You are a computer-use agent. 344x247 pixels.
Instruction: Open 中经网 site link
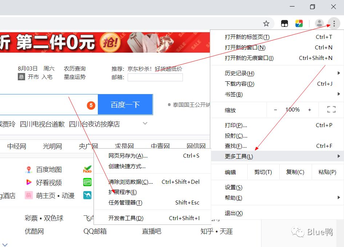(17, 146)
